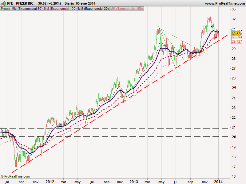
Task: Click the "03 ene 2014" date text
Action: (86, 3)
